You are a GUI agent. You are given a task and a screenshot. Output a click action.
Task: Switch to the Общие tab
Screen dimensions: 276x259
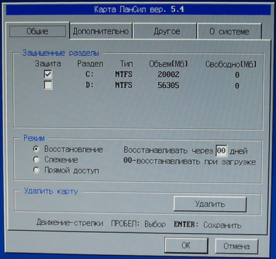click(37, 31)
